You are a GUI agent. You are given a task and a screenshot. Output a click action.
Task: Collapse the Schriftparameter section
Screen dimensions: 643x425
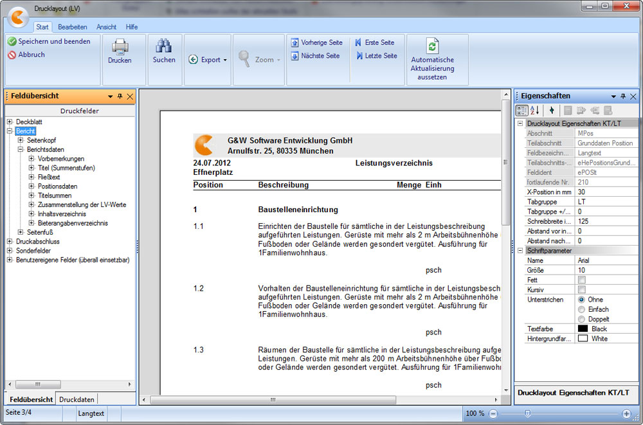pos(520,250)
